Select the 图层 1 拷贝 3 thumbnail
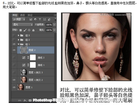 coord(24,72)
